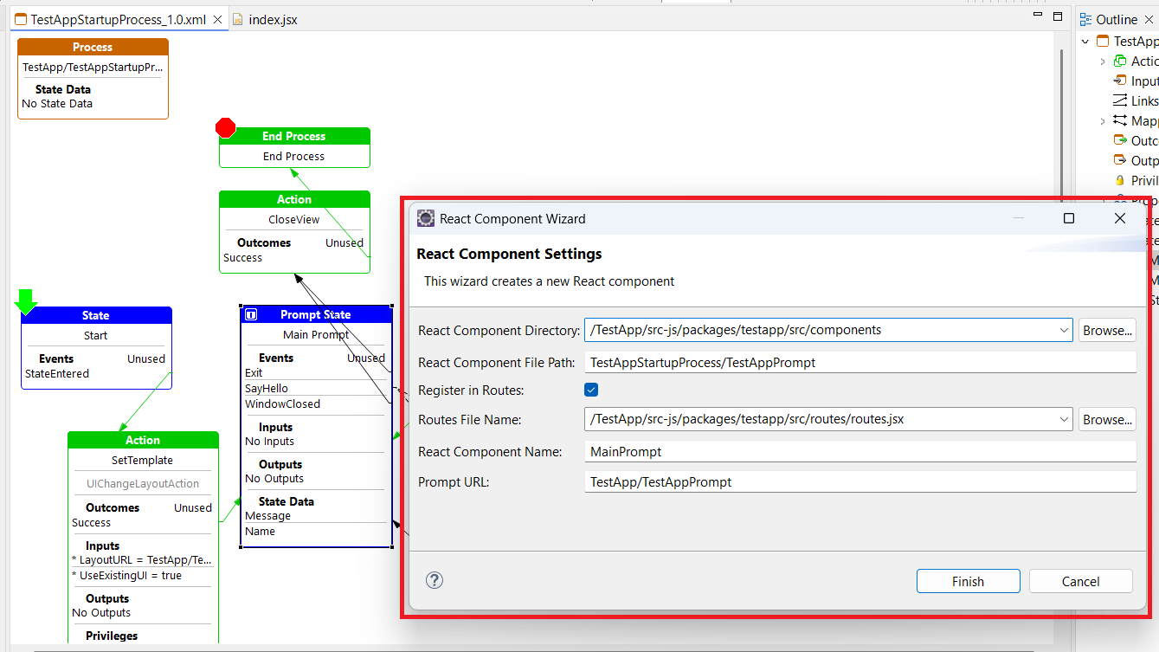1159x652 pixels.
Task: Click the Message state data row
Action: pos(316,515)
